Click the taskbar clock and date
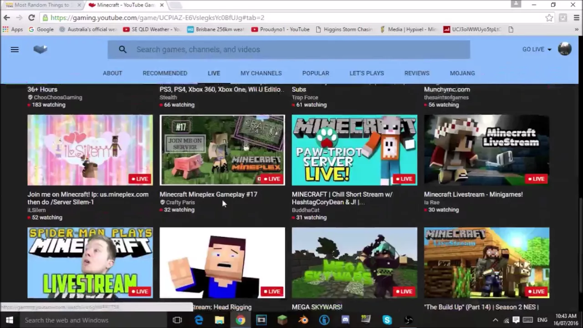The width and height of the screenshot is (583, 328). [566, 320]
